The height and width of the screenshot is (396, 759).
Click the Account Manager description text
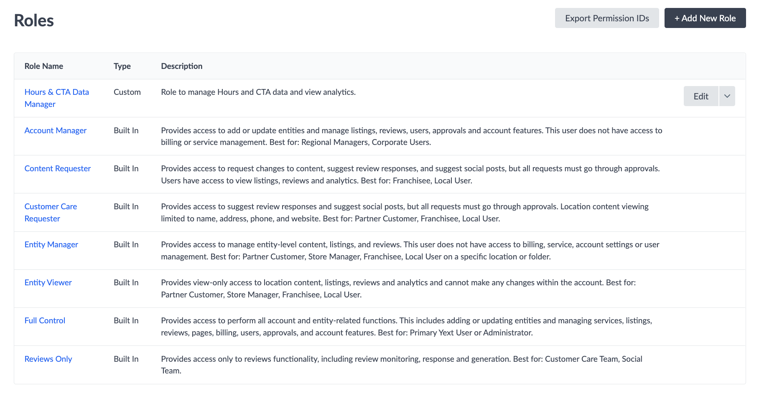412,136
